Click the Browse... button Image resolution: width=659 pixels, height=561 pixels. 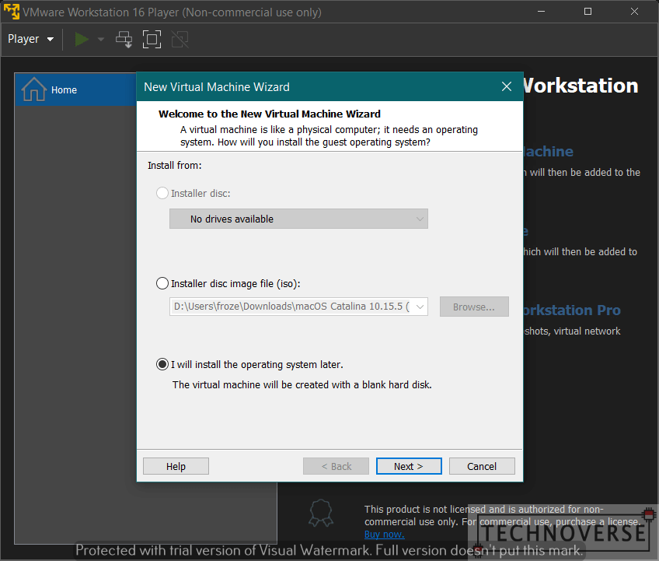(x=474, y=307)
